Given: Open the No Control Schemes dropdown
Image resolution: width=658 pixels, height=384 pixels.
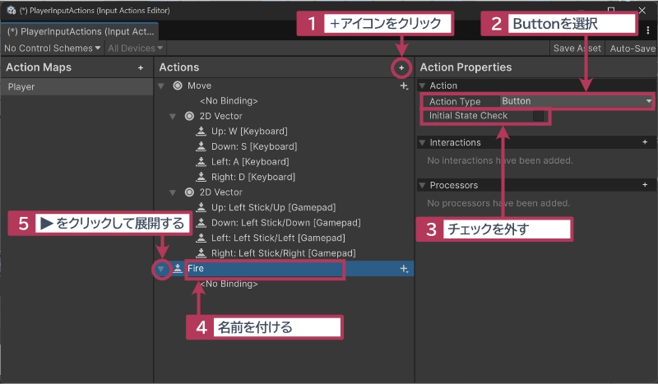Looking at the screenshot, I should pyautogui.click(x=53, y=49).
